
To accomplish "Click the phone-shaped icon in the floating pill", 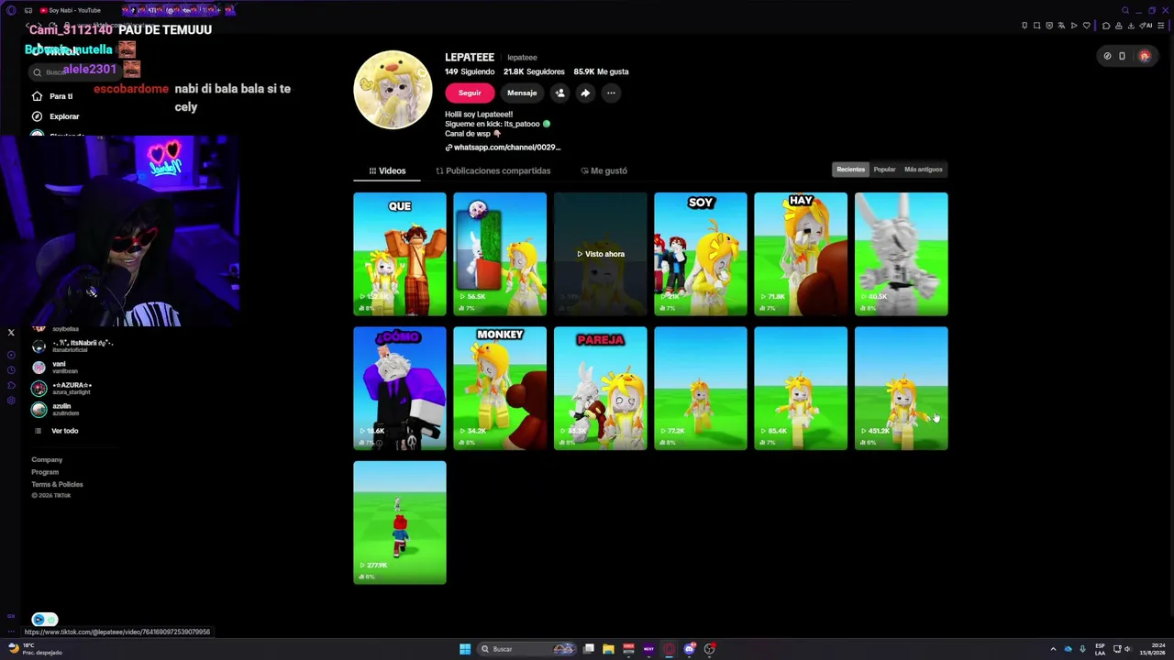I will 1122,56.
